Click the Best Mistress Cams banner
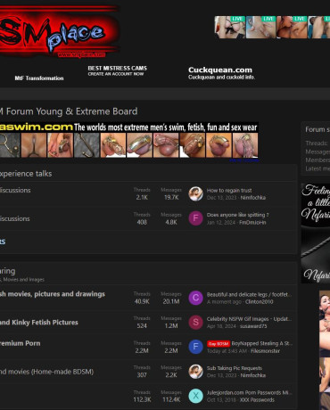This screenshot has width=330, height=410. (x=117, y=70)
